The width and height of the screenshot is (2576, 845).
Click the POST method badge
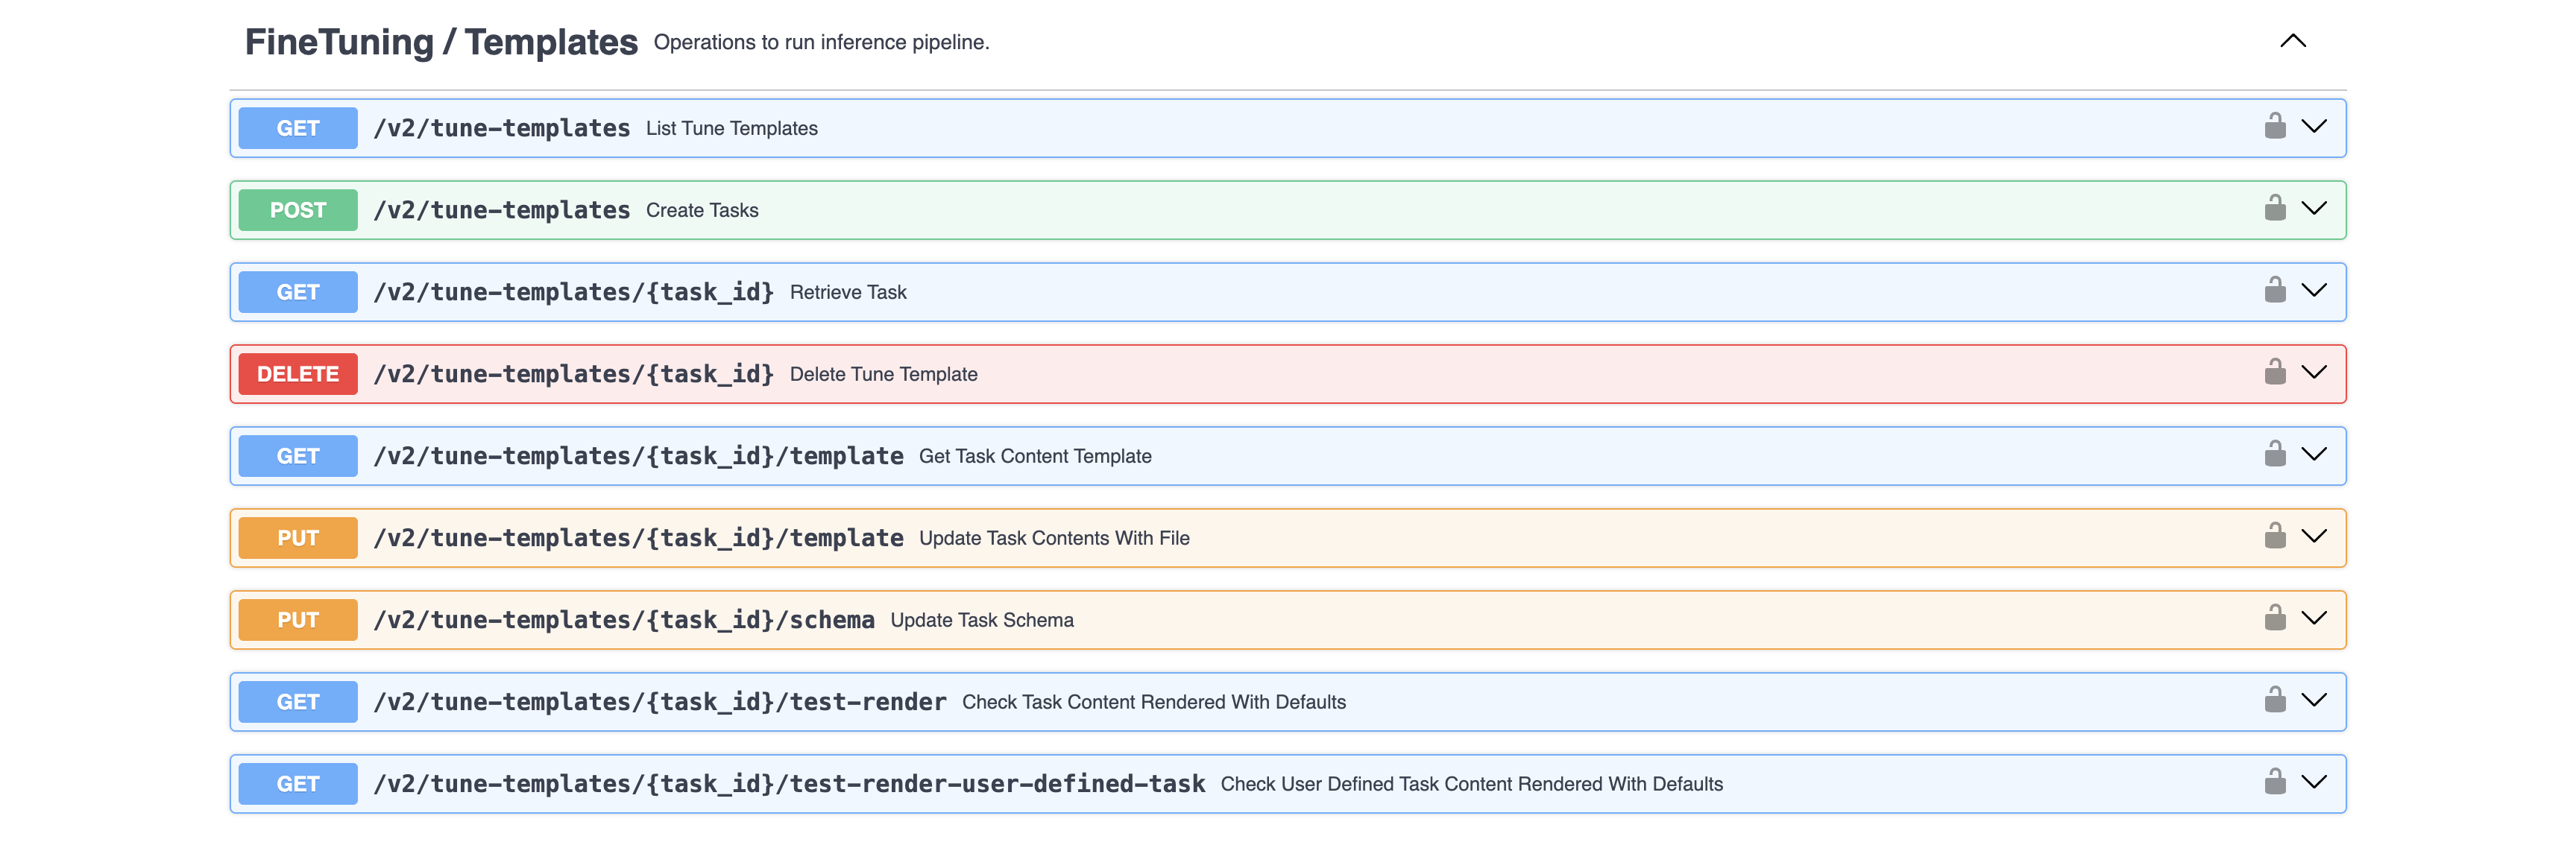pos(298,210)
